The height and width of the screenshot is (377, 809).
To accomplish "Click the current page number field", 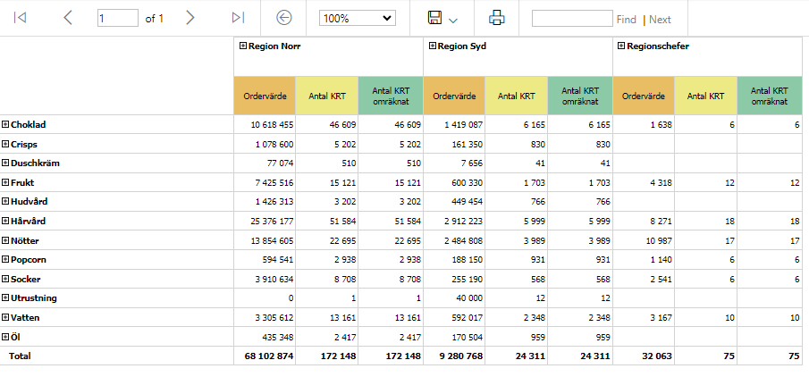I will (118, 18).
